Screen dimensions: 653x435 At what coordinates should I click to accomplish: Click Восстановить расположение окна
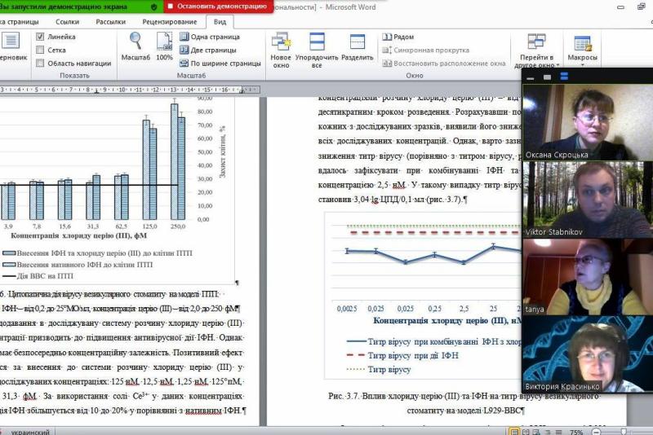(x=444, y=64)
